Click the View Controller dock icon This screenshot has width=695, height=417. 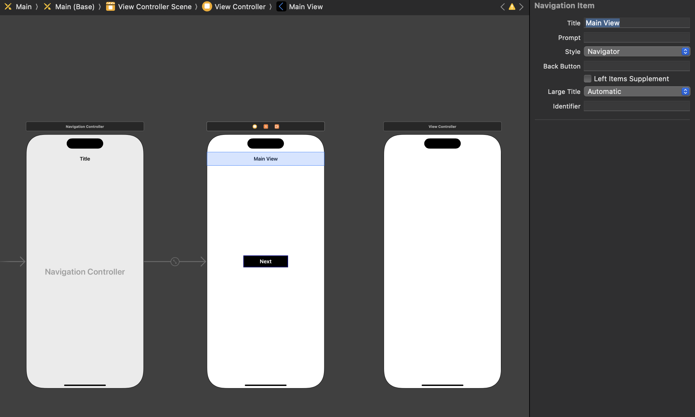pos(255,126)
